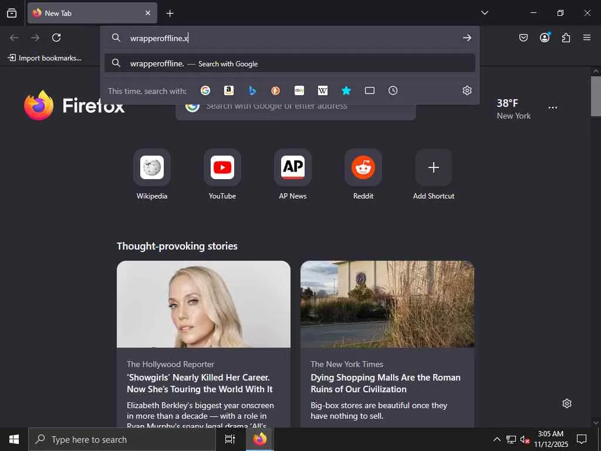The height and width of the screenshot is (451, 601).
Task: Search this time with Amazon
Action: pyautogui.click(x=229, y=90)
